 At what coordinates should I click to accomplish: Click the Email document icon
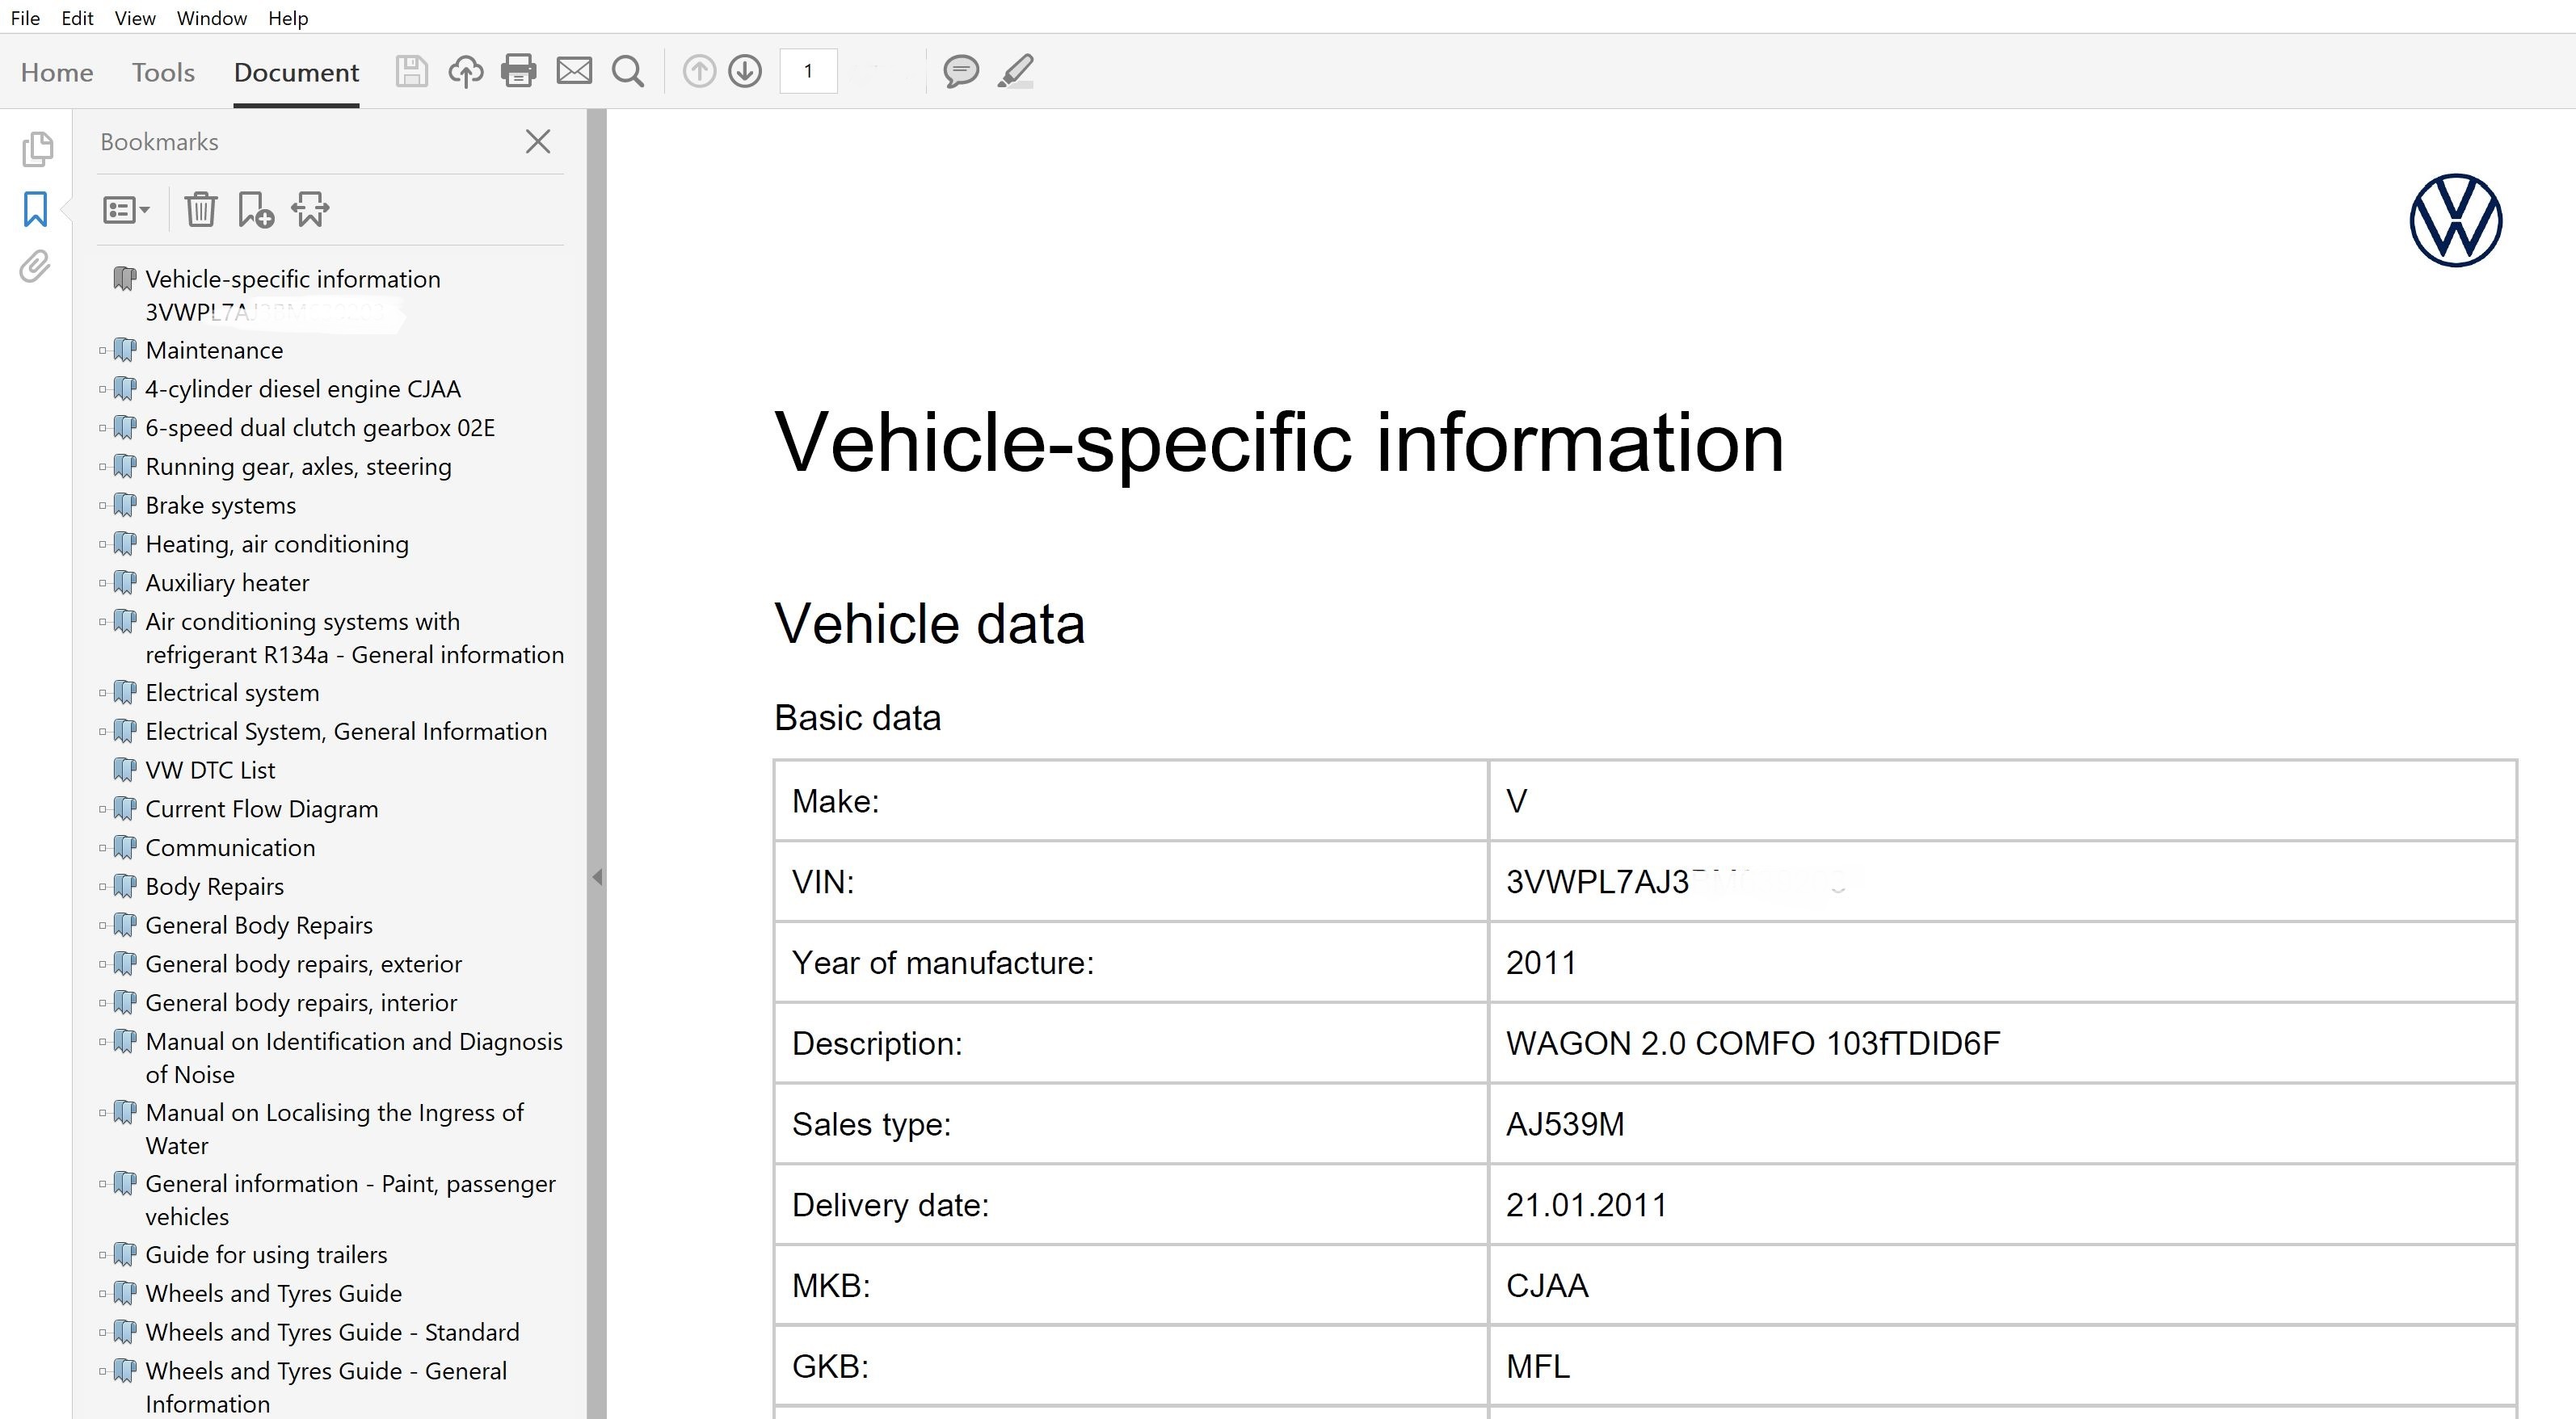coord(575,71)
